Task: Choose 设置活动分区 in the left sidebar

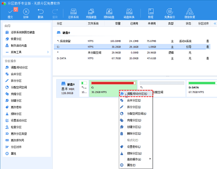Action: coord(16,120)
